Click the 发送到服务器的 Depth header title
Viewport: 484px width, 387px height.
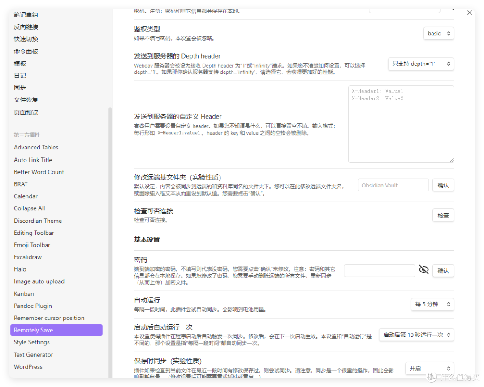coord(177,56)
